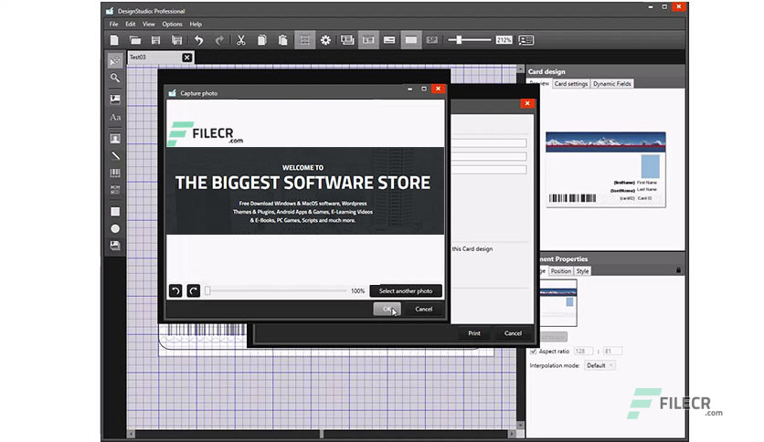This screenshot has width=764, height=442.
Task: Click the aspect ratio 81 field
Action: click(x=612, y=351)
